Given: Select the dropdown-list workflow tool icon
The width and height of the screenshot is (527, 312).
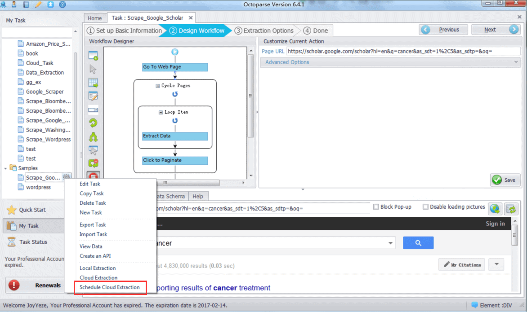Looking at the screenshot, I should pyautogui.click(x=93, y=110).
